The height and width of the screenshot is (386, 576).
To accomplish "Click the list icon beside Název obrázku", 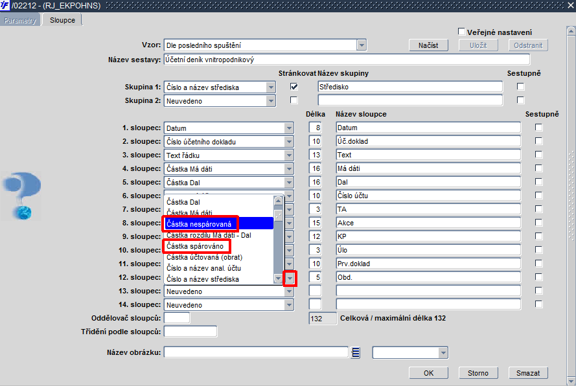I will pos(355,352).
